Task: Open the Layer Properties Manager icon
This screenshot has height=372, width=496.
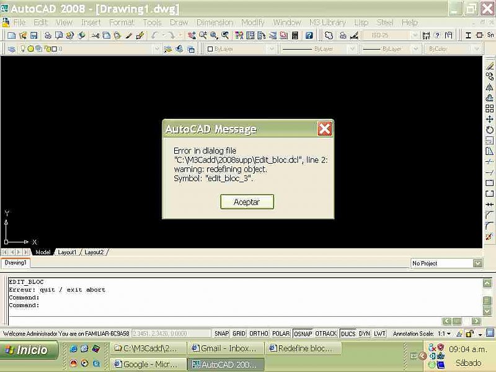Action: (x=11, y=49)
